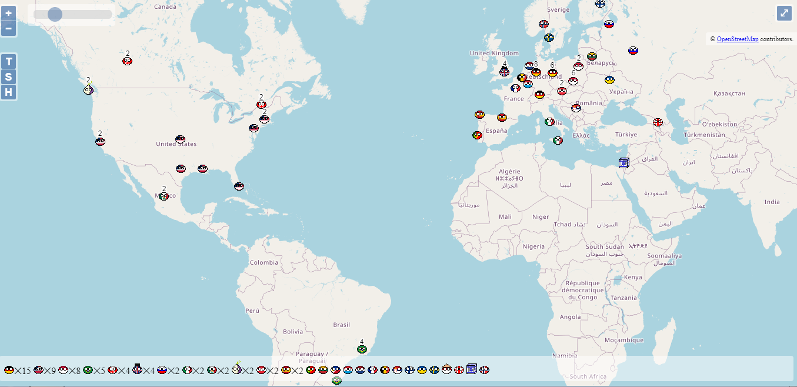797x387 pixels.
Task: Click Germany ×15 ball in the legend
Action: click(9, 370)
